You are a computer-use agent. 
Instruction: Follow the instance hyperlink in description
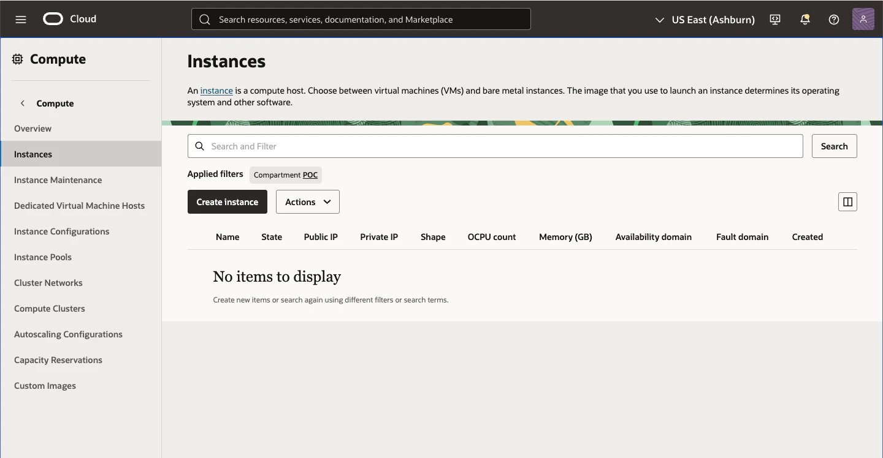tap(216, 91)
